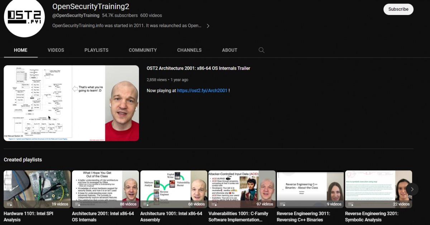This screenshot has width=430, height=225.
Task: Open Vulnerabilities 1001 playlist thumbnail
Action: tap(242, 189)
